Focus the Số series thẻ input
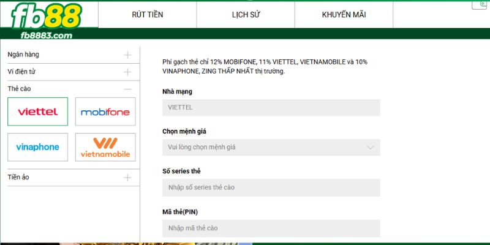The height and width of the screenshot is (245, 490). pyautogui.click(x=271, y=187)
